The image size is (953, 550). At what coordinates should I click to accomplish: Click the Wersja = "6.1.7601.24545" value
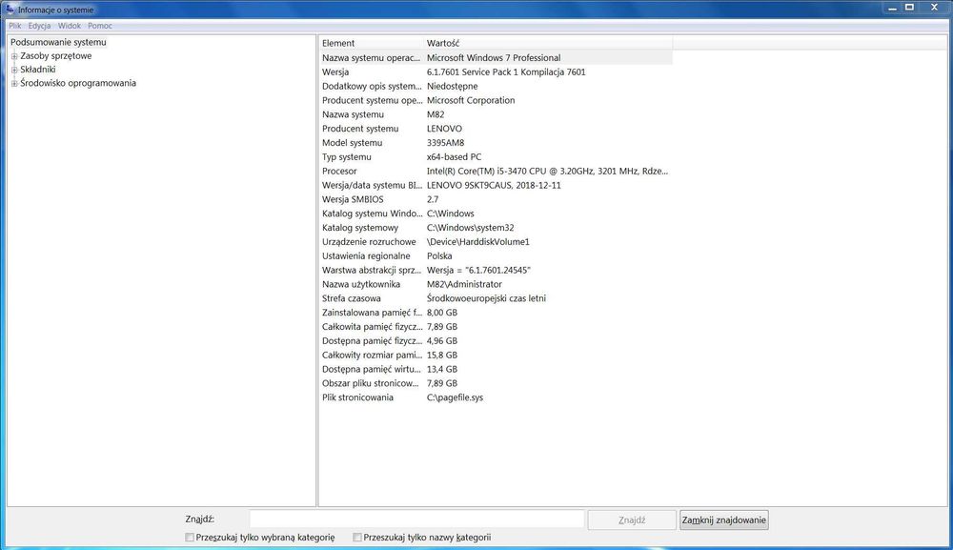(x=478, y=270)
